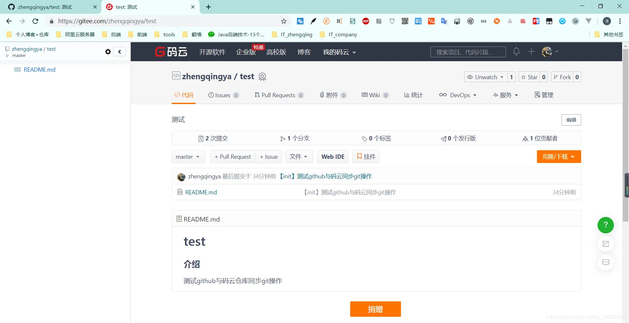Open README.md in the file list
629x323 pixels.
point(201,192)
